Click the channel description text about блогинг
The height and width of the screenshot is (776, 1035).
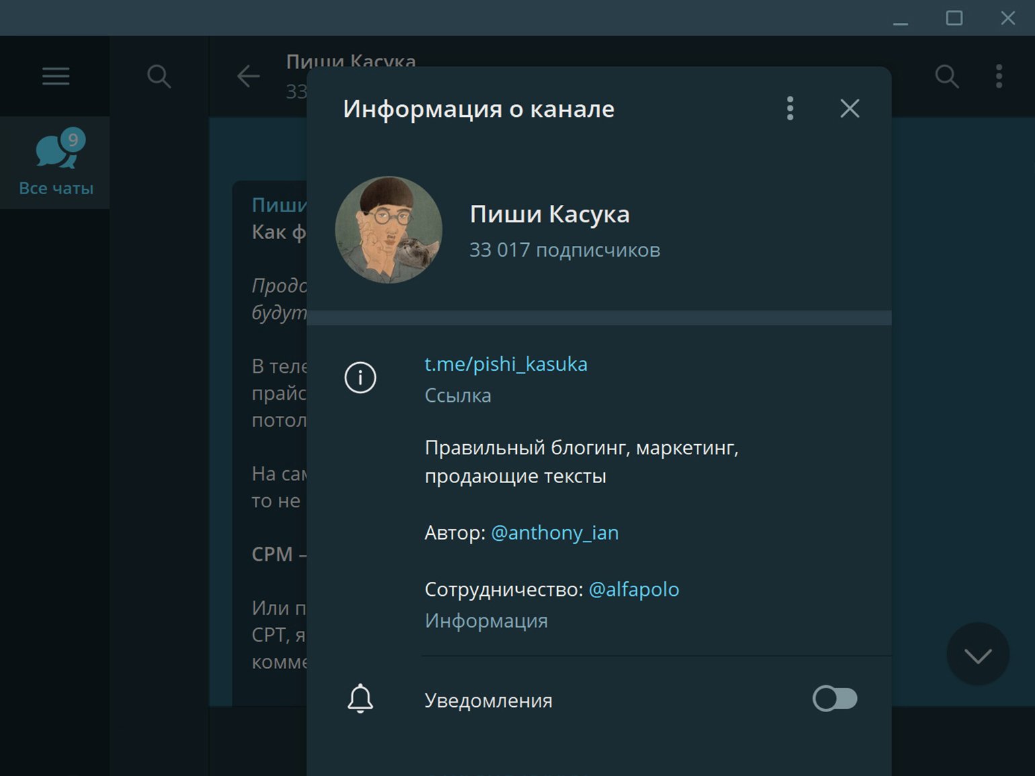pos(581,462)
